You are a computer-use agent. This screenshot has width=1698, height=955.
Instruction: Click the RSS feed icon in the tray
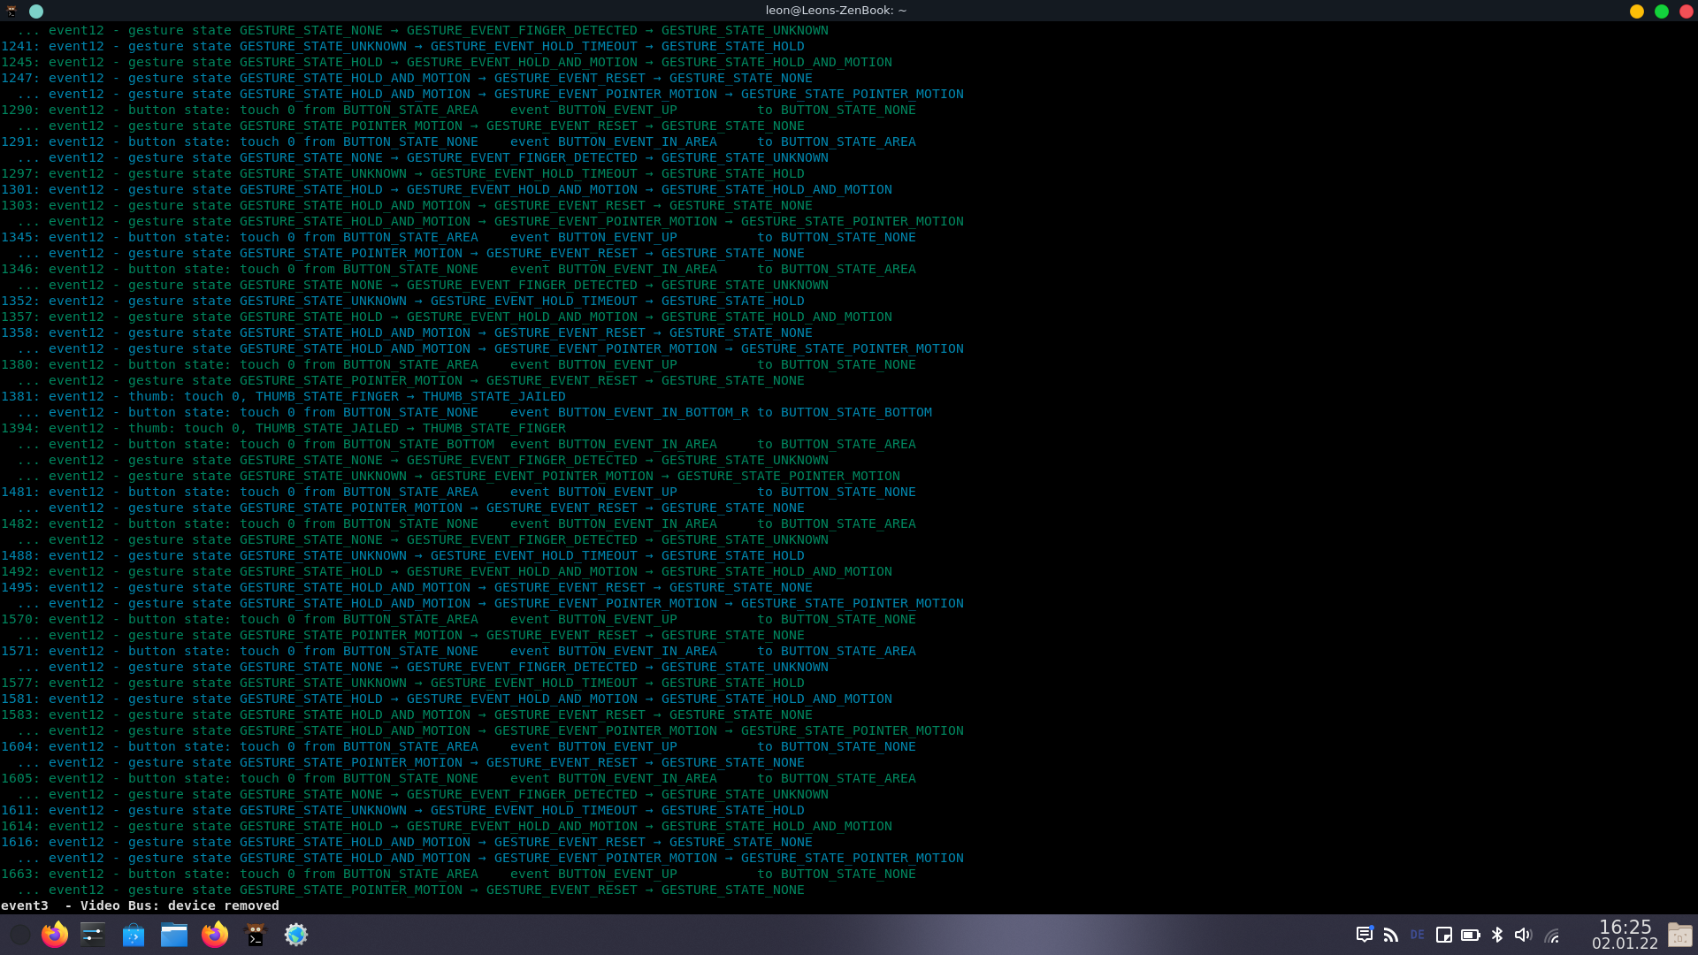[x=1390, y=935]
